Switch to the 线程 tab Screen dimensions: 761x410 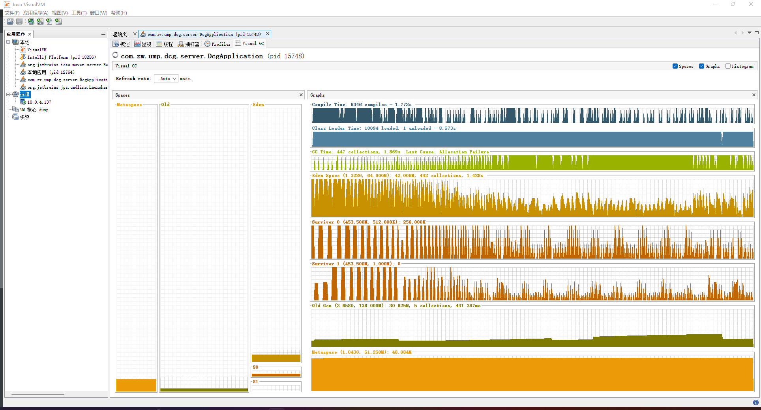tap(165, 44)
